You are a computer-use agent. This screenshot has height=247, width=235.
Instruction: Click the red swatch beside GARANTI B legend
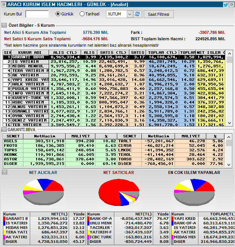(5, 219)
